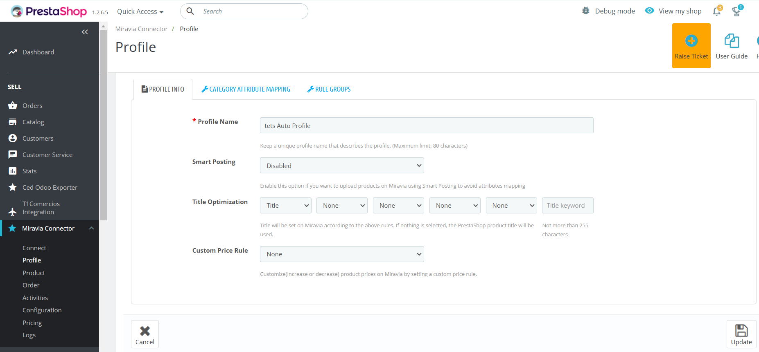Open the Dashboard menu label
The image size is (759, 352).
(38, 52)
